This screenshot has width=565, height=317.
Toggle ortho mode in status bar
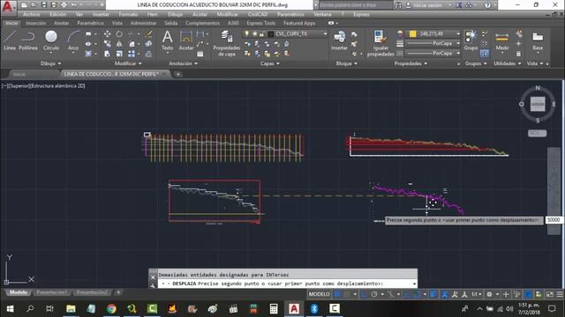click(x=364, y=294)
